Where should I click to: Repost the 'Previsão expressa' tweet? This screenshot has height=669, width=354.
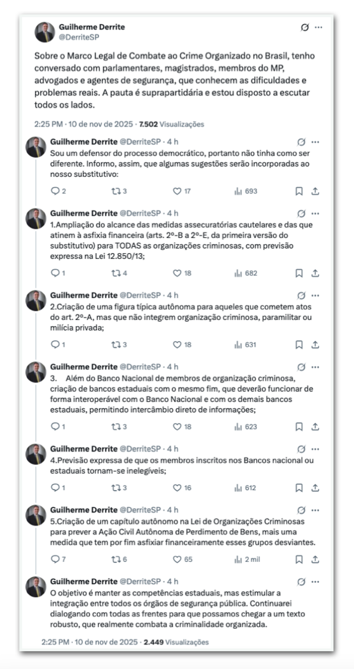click(116, 488)
